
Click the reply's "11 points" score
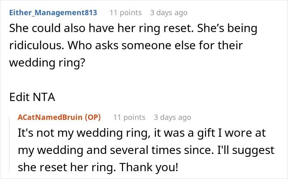point(129,117)
